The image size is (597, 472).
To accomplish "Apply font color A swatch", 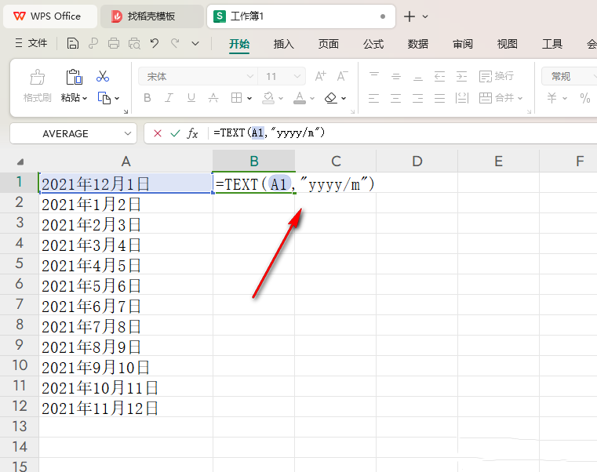I will tap(300, 98).
